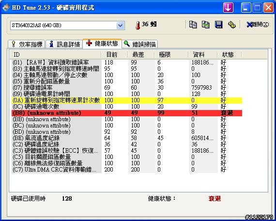The width and height of the screenshot is (276, 221).
Task: Select the (05) 重新分配磁區數量 row
Action: pyautogui.click(x=127, y=81)
